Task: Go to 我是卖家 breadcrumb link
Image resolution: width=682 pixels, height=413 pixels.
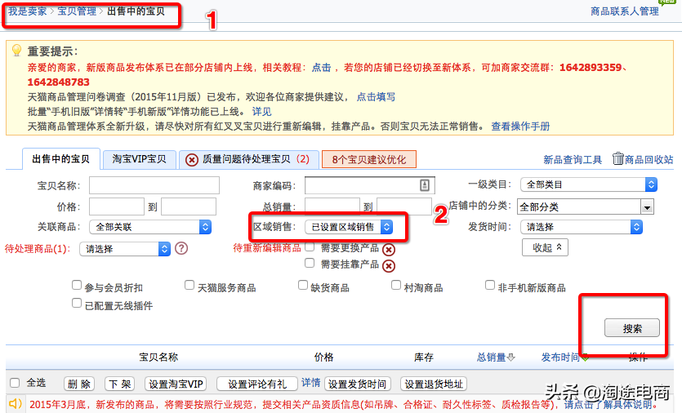Action: pyautogui.click(x=28, y=11)
